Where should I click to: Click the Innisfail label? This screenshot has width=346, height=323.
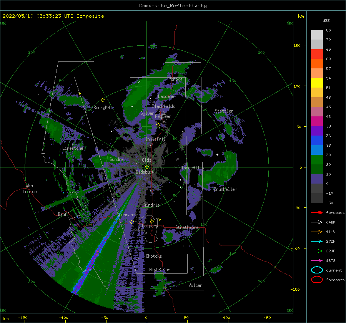click(x=155, y=139)
